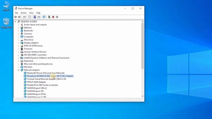Expand the Monitors category
The height and width of the screenshot is (119, 212).
click(19, 67)
